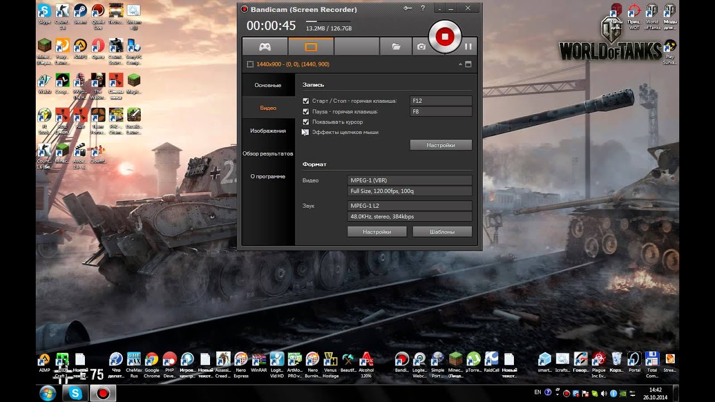Open the 1440x900 capture area selector
Viewport: 715px width, 402px height.
pos(288,64)
